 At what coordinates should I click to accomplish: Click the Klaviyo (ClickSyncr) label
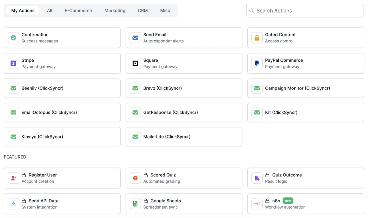[42, 137]
